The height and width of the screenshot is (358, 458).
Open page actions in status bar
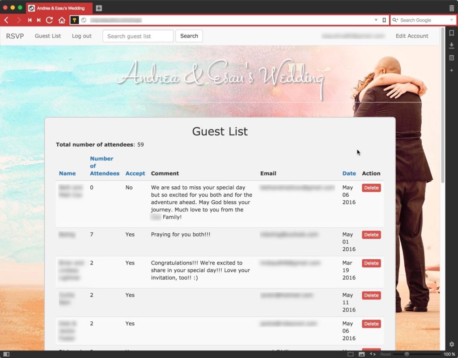[373, 354]
